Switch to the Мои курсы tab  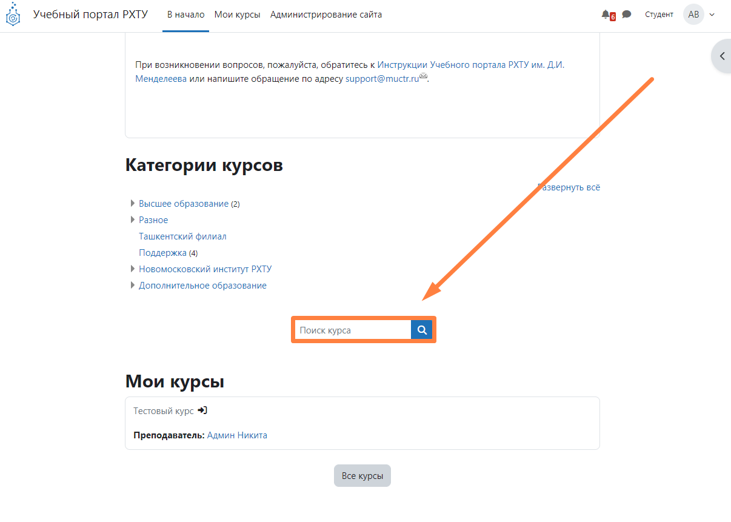tap(237, 15)
